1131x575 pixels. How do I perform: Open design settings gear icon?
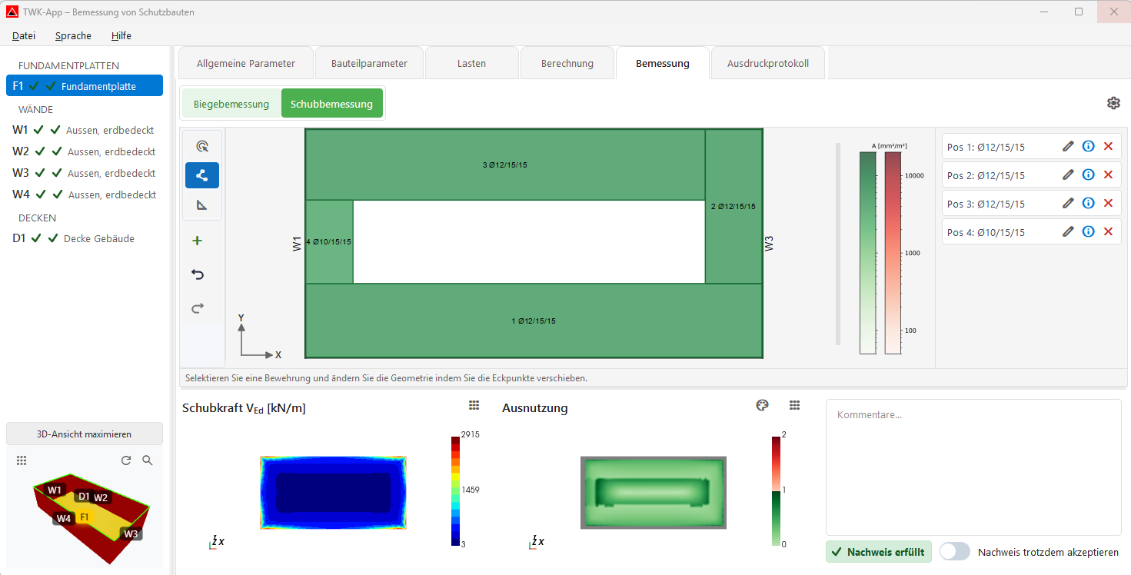click(x=1113, y=103)
